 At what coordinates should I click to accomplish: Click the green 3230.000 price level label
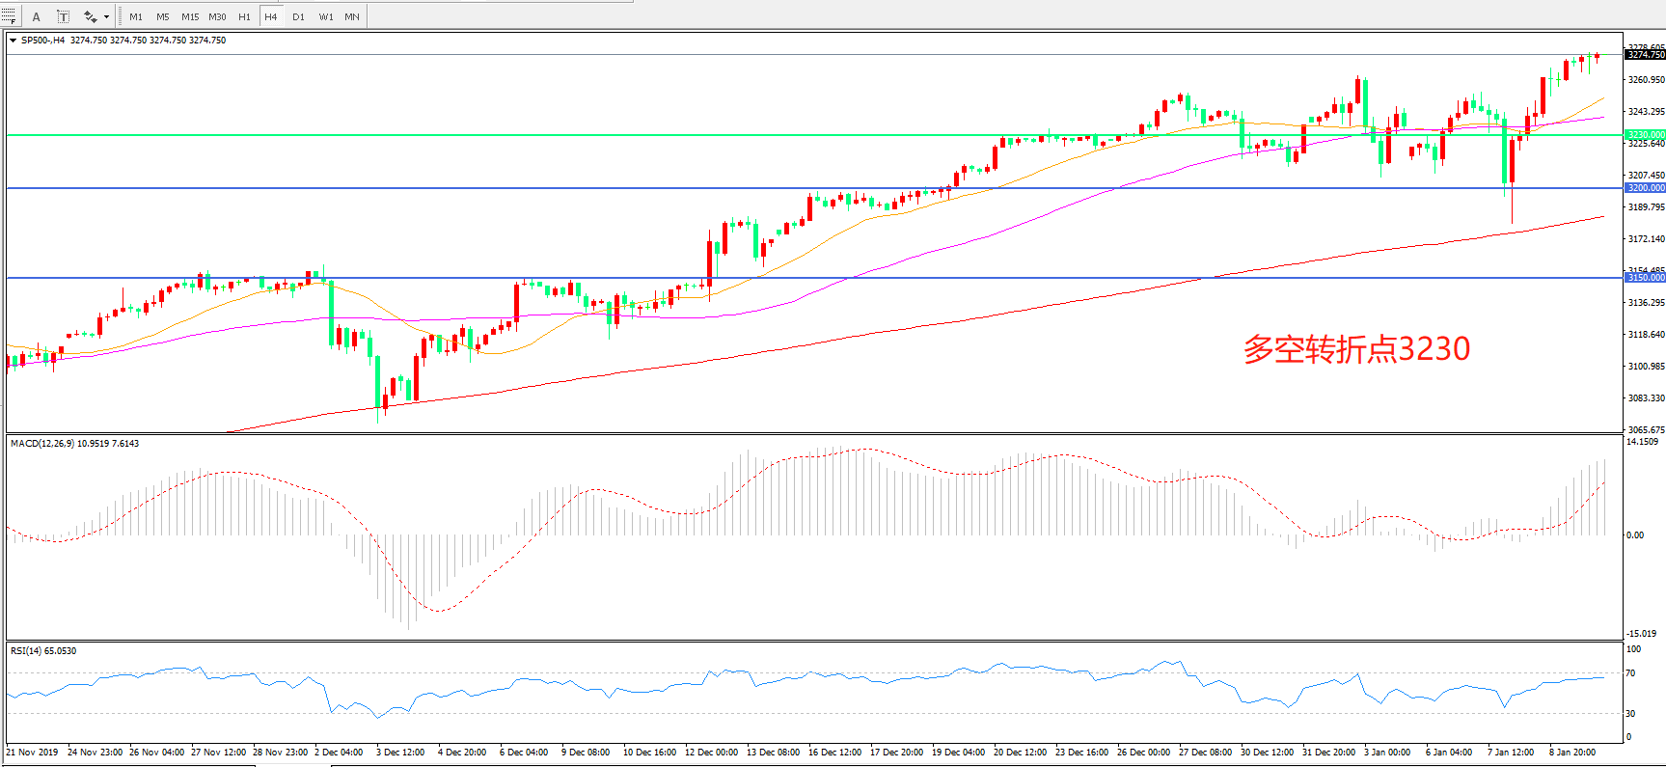tap(1645, 135)
